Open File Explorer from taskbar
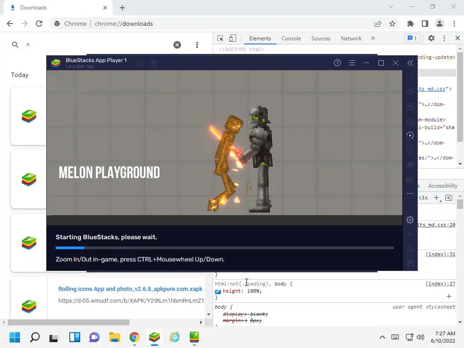 click(114, 337)
